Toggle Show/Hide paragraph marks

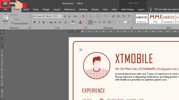coord(129,16)
